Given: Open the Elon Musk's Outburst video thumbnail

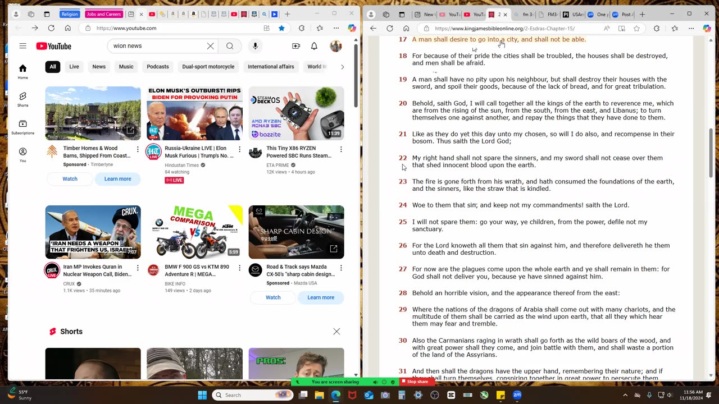Looking at the screenshot, I should (194, 113).
